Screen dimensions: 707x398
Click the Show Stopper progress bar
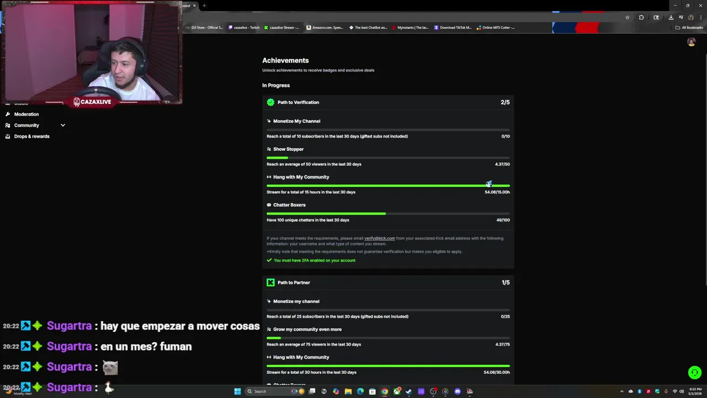388,158
